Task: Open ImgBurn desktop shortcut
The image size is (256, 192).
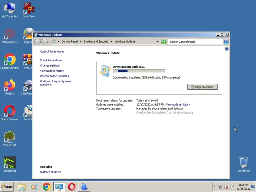Action: tap(28, 36)
